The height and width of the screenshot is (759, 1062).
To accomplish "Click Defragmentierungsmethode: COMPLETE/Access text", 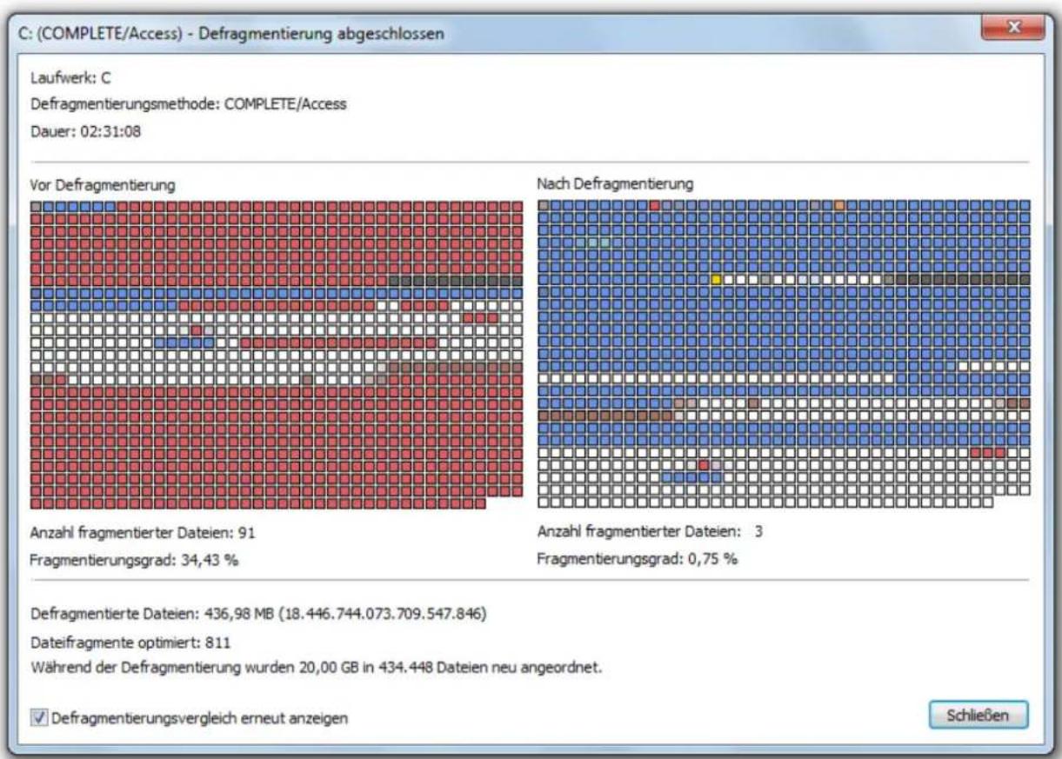I will (x=188, y=104).
